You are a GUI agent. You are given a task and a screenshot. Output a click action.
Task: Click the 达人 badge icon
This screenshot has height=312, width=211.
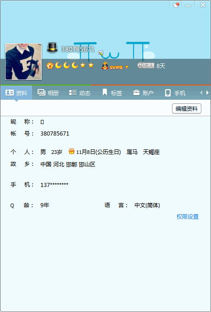[146, 65]
